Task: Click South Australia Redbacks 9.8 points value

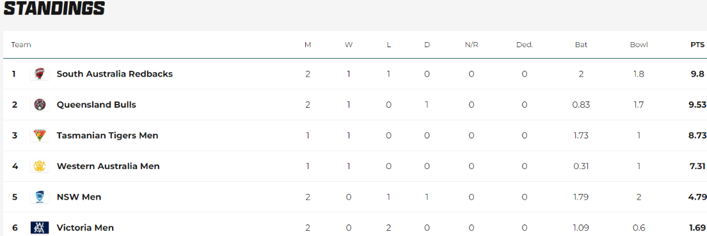Action: point(697,74)
